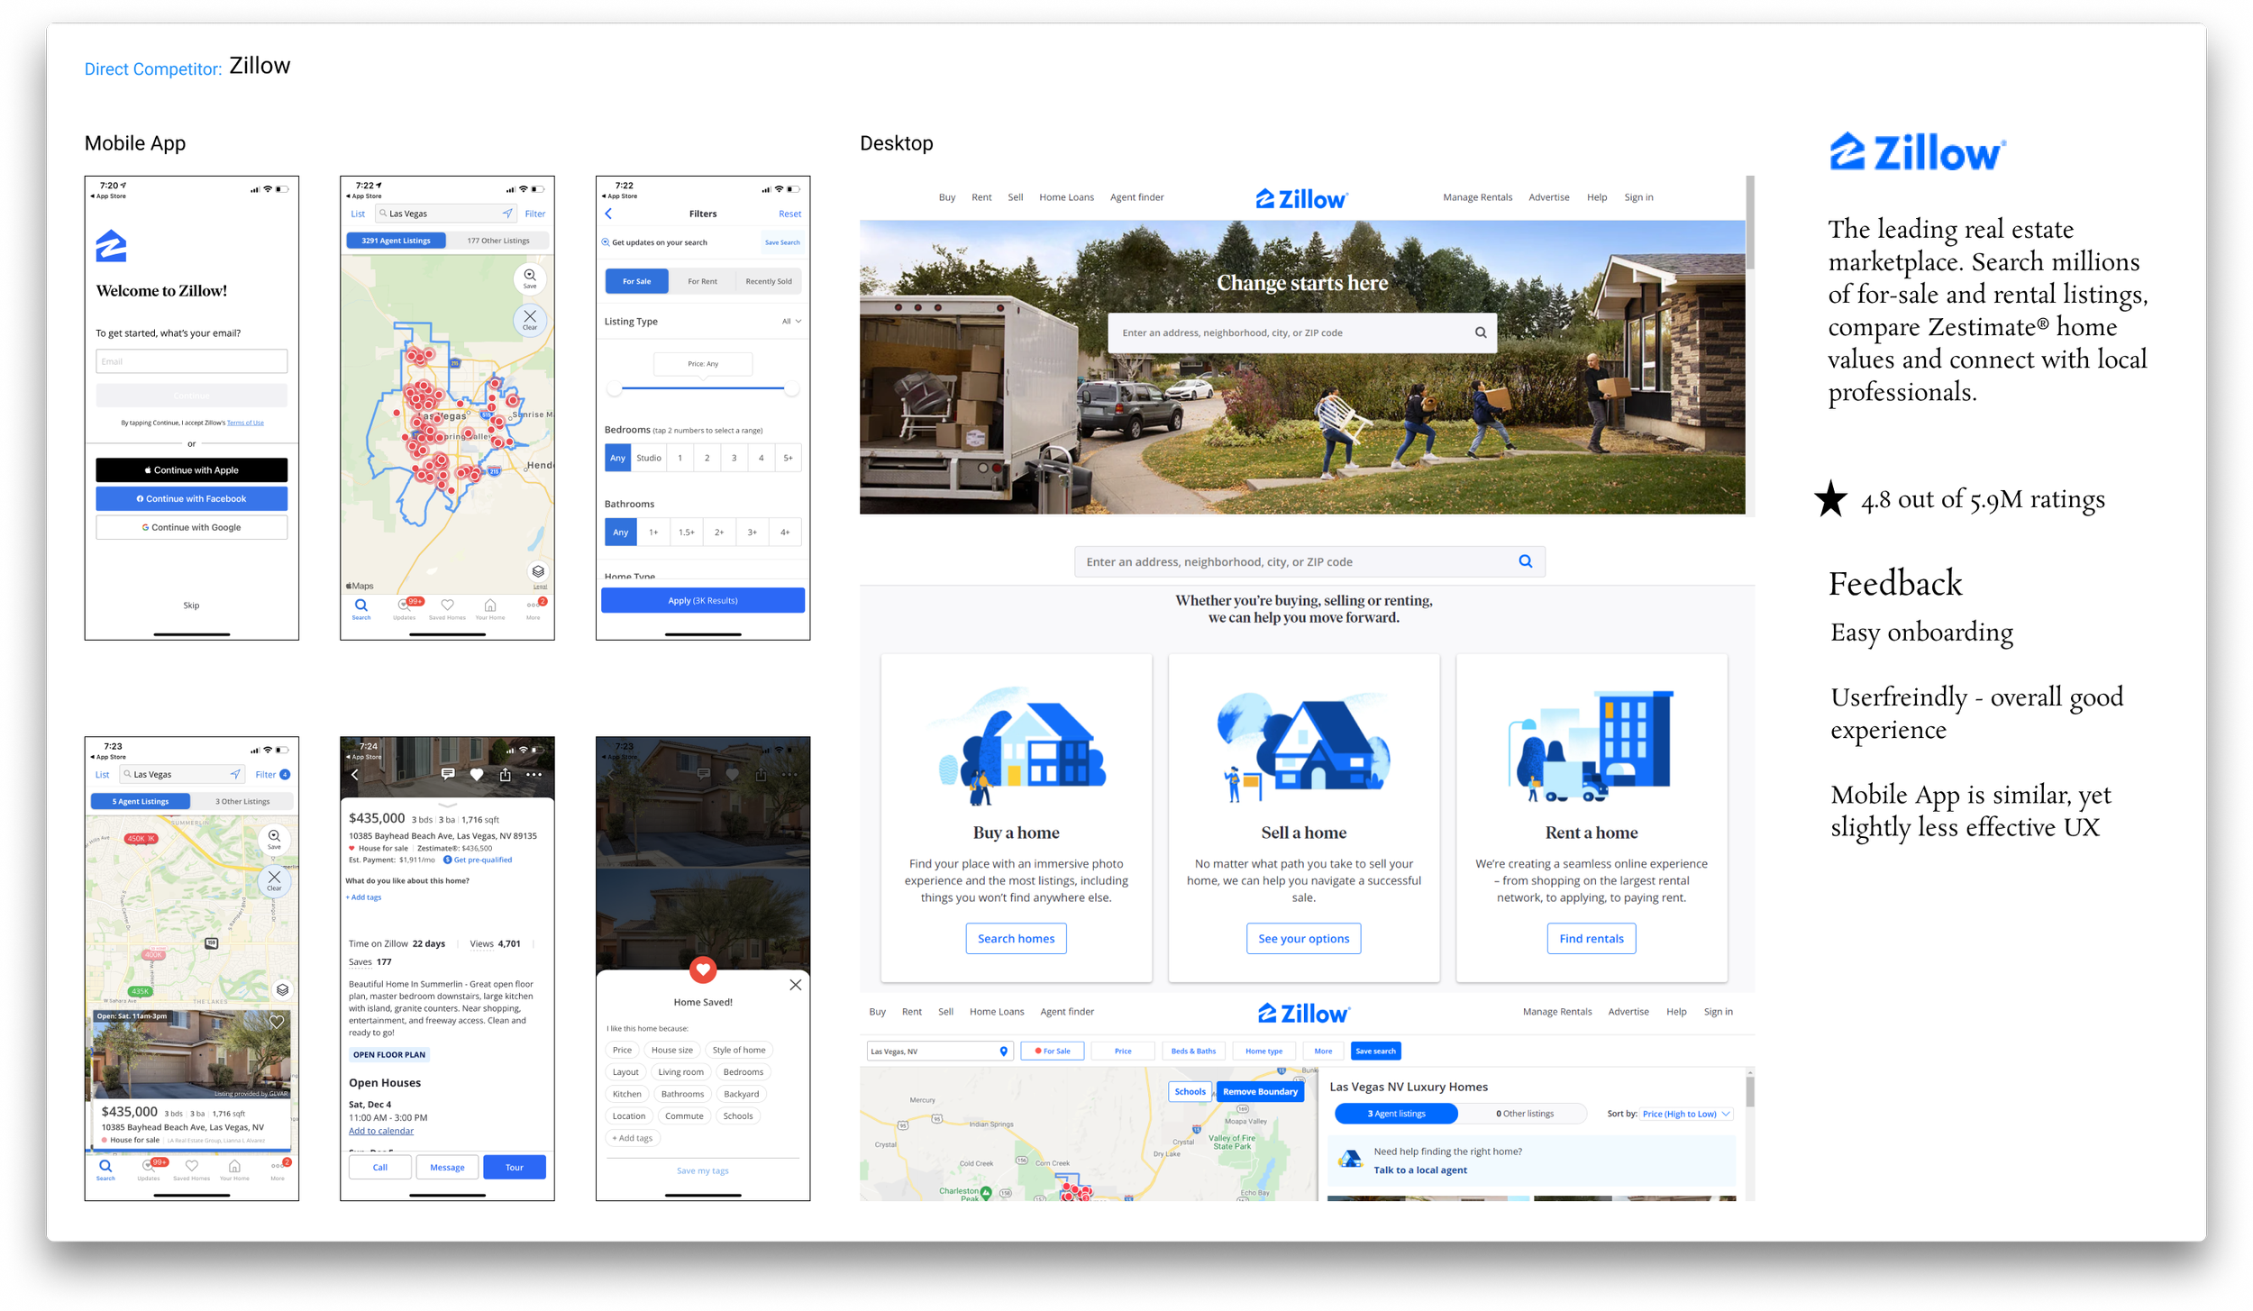
Task: Toggle the Backyard tag chip
Action: 741,1094
